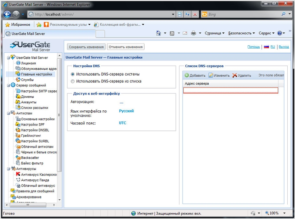Click the Настройки DNSBL icon
This screenshot has height=219, width=295.
(x=18, y=130)
